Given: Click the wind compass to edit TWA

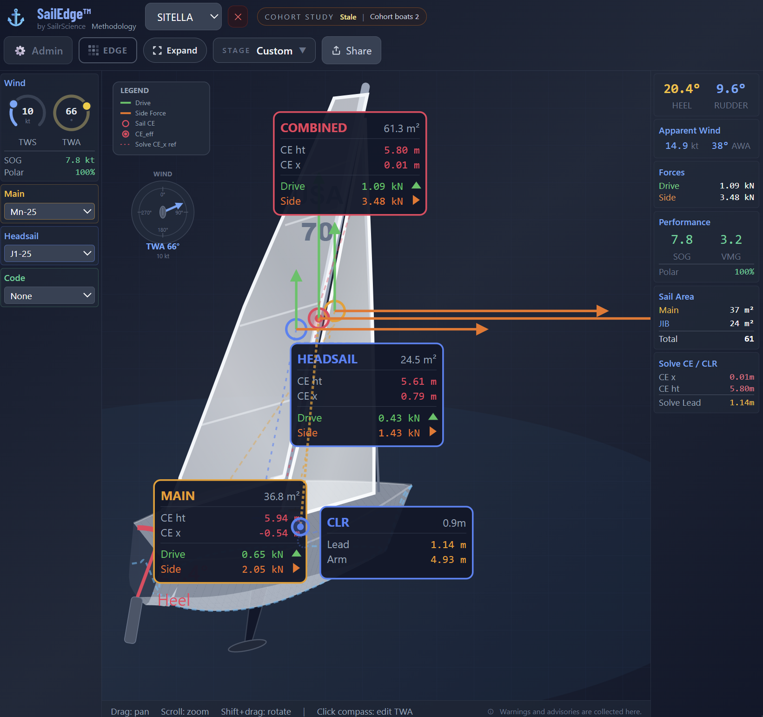Looking at the screenshot, I should 163,212.
